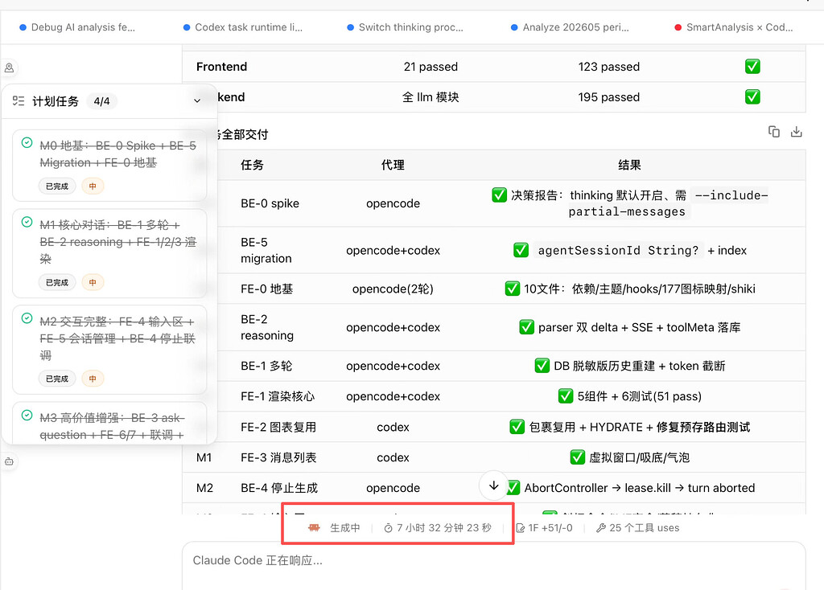Screen dimensions: 824x590
Task: Click M1 milestone cell in FE-3 row
Action: (204, 457)
